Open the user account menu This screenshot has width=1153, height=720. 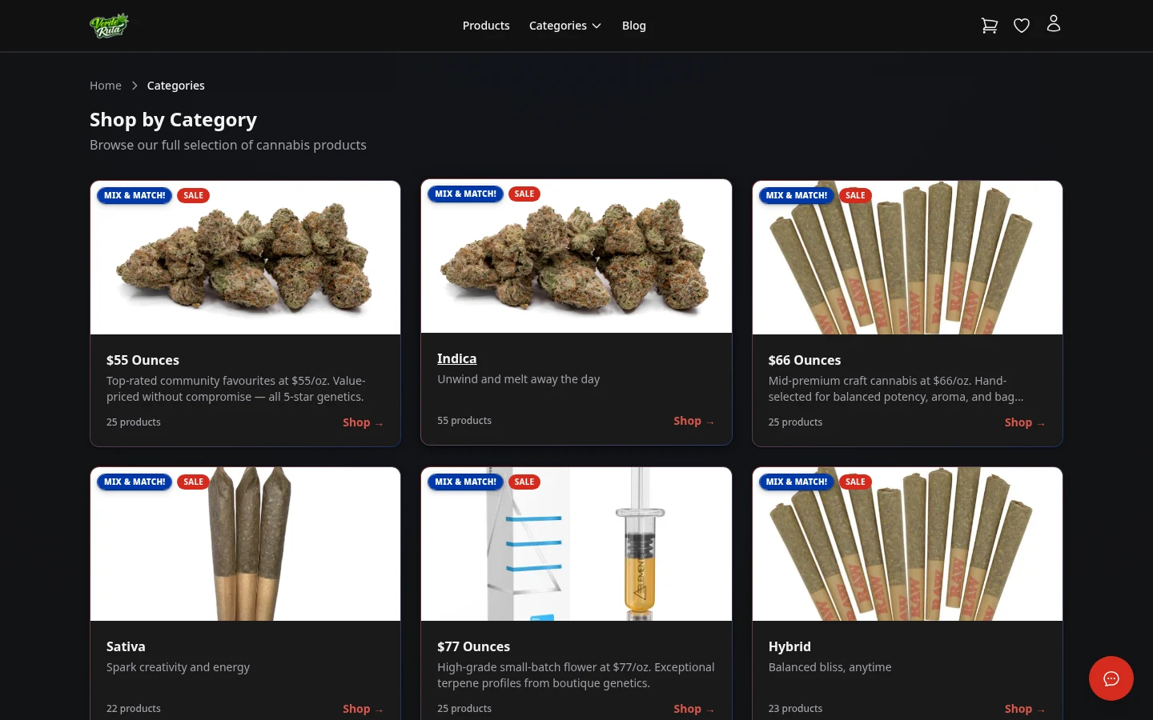1054,23
